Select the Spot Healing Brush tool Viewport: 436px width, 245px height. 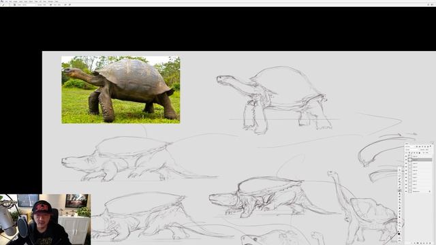pos(400,188)
